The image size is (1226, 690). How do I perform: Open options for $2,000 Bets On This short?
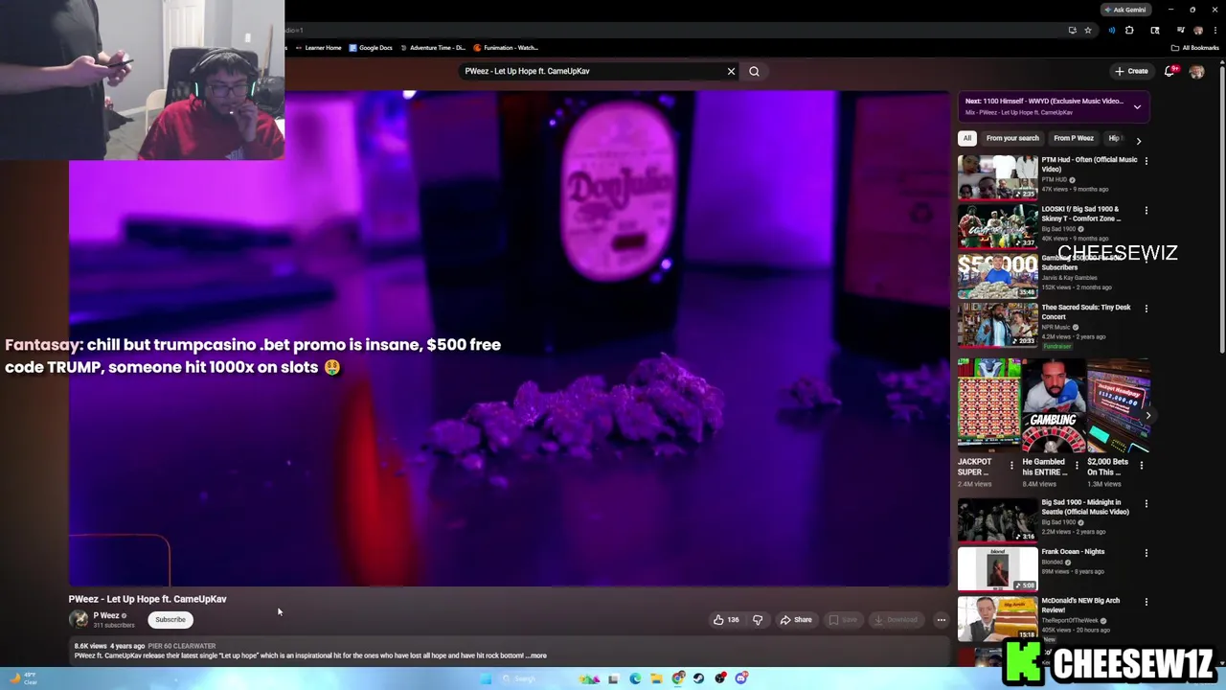1141,466
